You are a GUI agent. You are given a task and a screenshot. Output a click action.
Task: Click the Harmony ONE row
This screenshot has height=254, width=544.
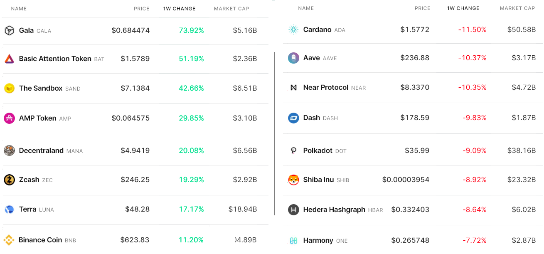pyautogui.click(x=413, y=240)
